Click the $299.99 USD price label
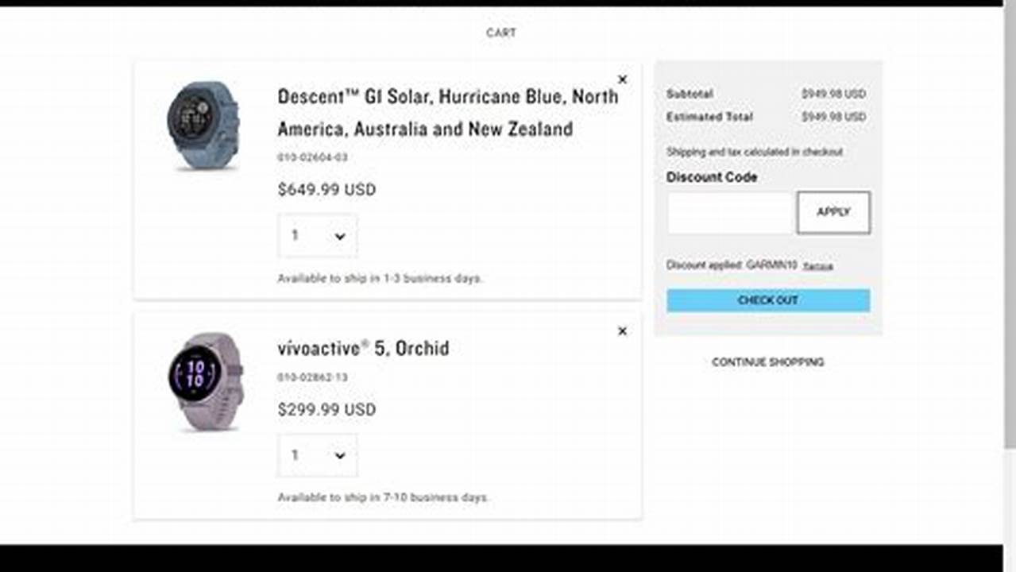This screenshot has width=1016, height=572. coord(326,409)
